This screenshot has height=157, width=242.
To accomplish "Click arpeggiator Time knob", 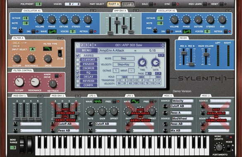I will pos(142,62).
